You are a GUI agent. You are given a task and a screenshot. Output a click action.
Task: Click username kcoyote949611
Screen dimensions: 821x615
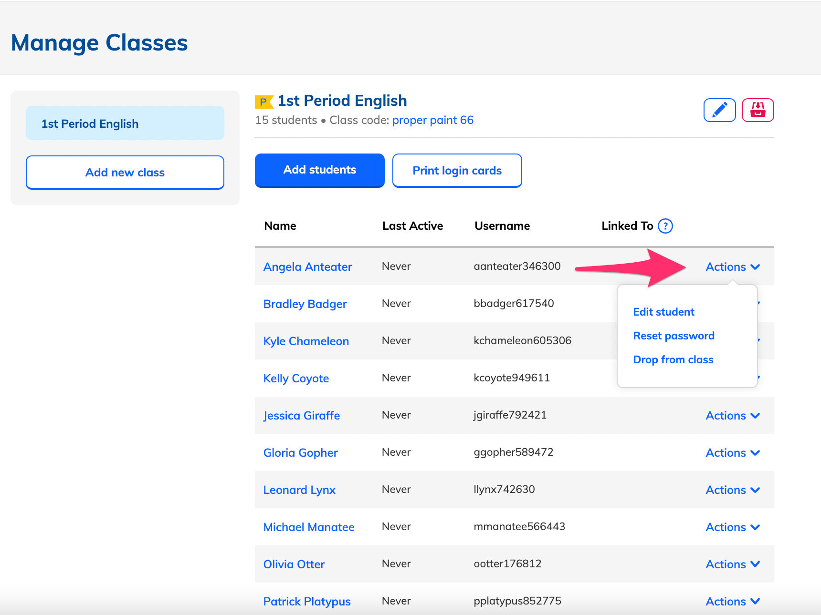tap(512, 378)
